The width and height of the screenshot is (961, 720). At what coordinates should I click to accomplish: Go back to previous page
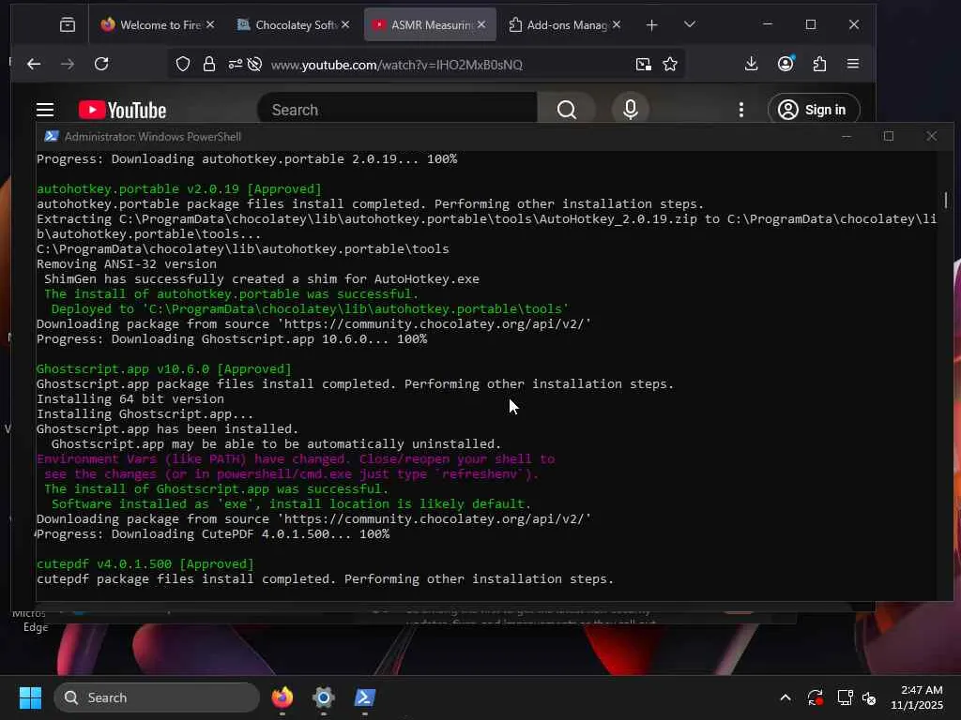[x=35, y=64]
